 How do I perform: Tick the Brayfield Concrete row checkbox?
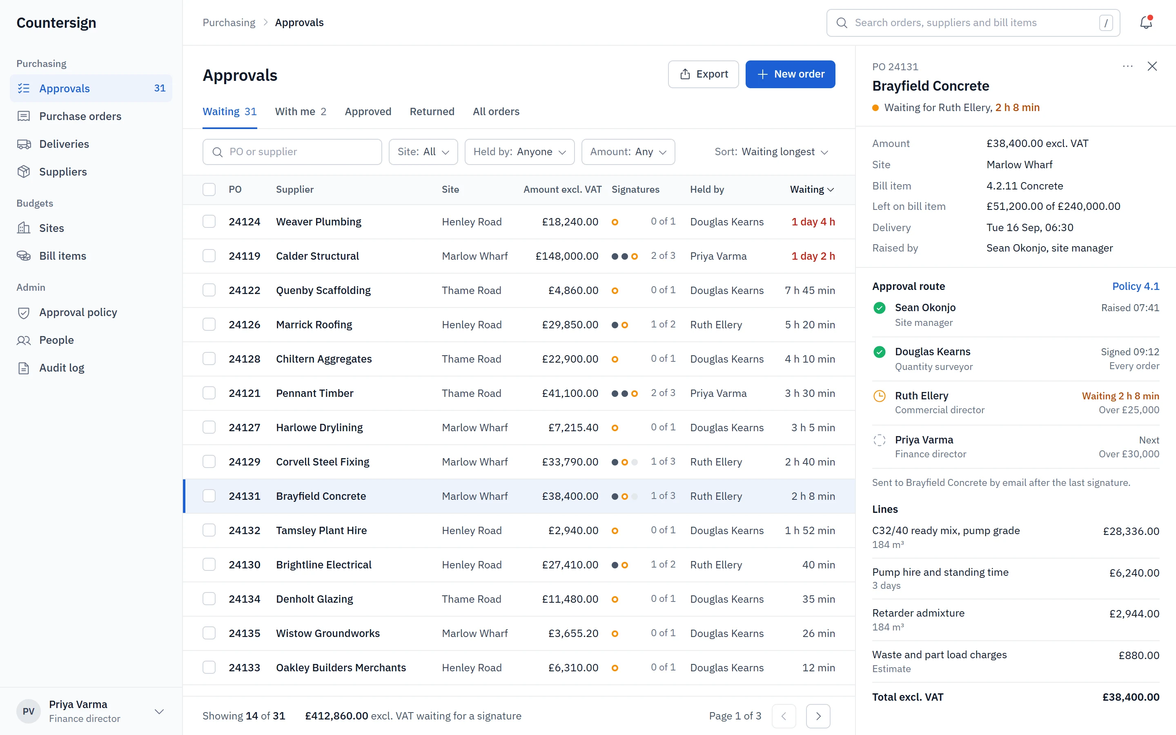(209, 496)
